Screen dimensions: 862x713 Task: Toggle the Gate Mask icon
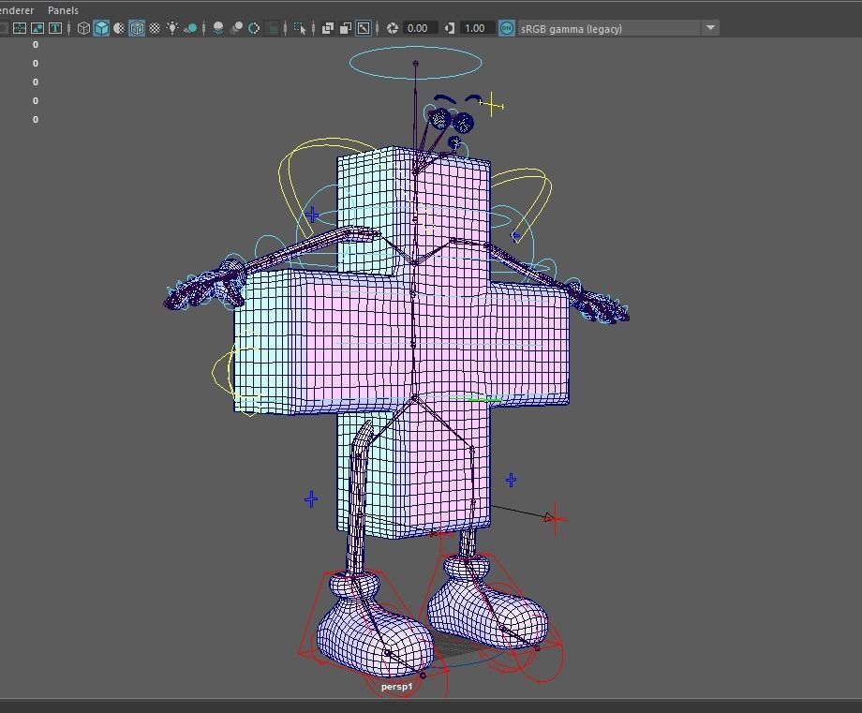coord(37,28)
